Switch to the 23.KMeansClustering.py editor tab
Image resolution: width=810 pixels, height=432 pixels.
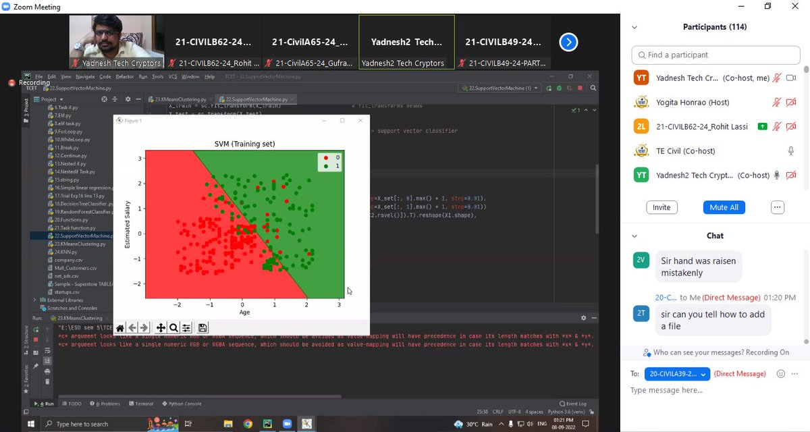pos(179,99)
